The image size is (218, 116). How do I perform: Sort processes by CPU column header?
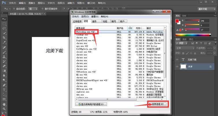[130, 28]
